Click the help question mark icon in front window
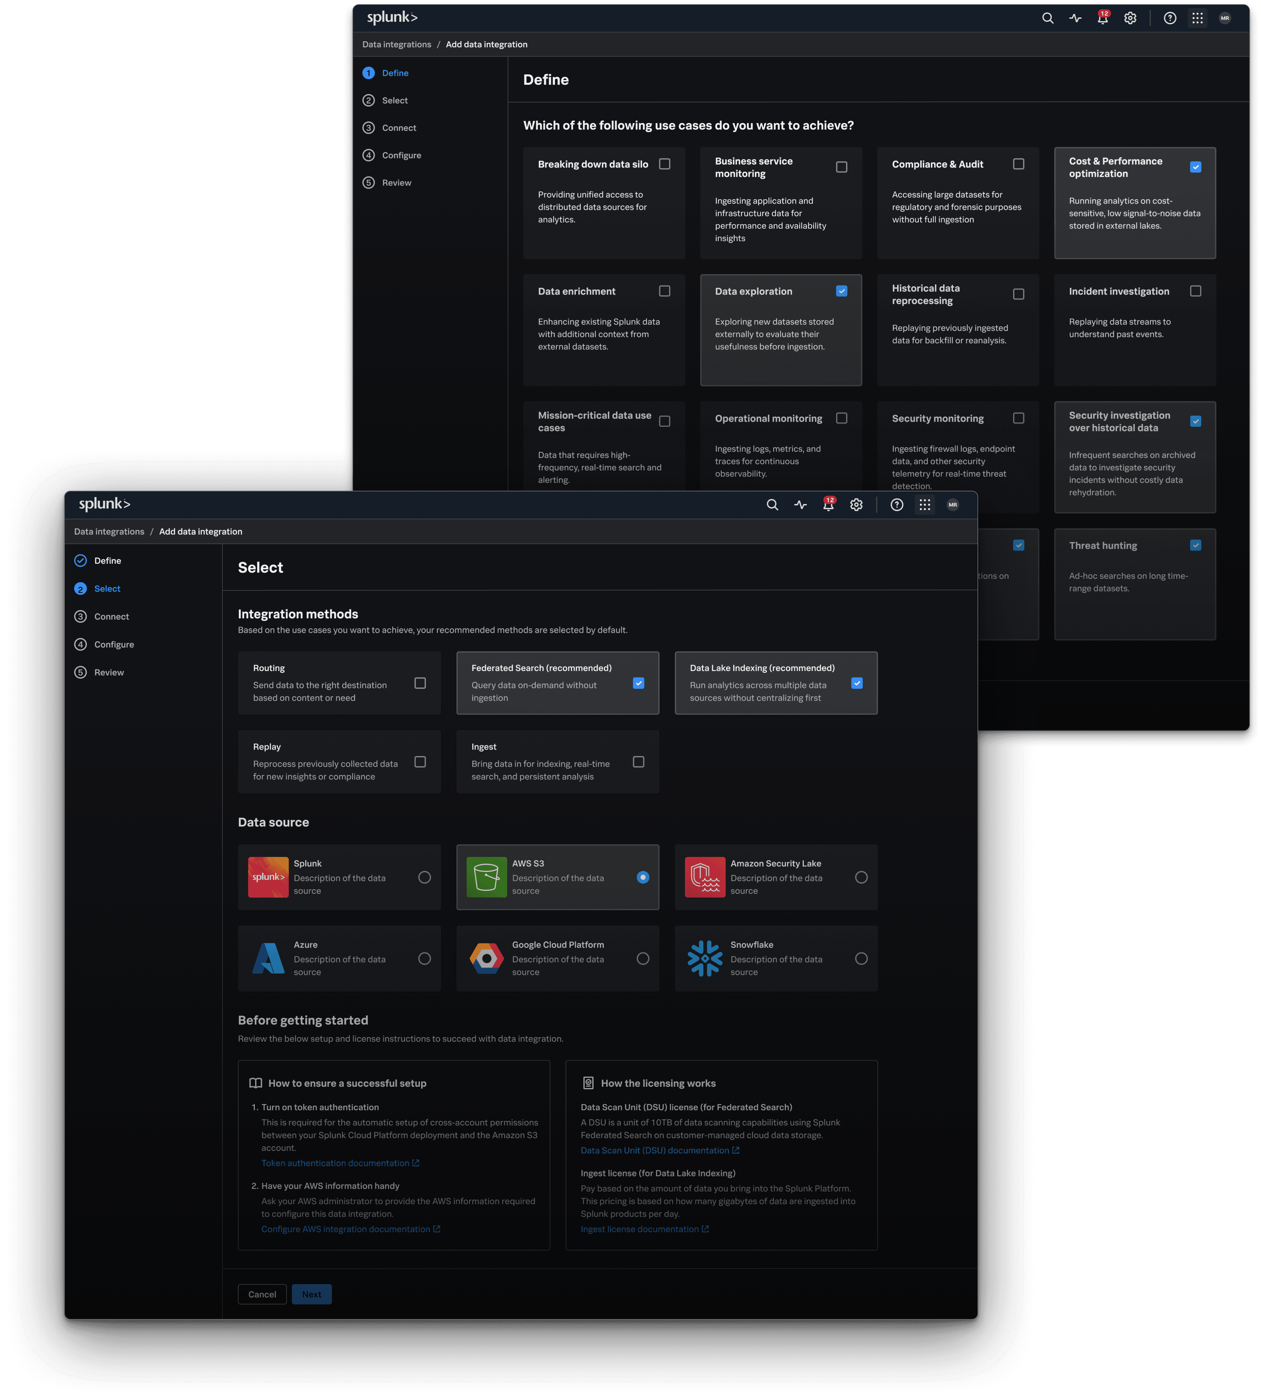1261x1400 pixels. coord(897,505)
